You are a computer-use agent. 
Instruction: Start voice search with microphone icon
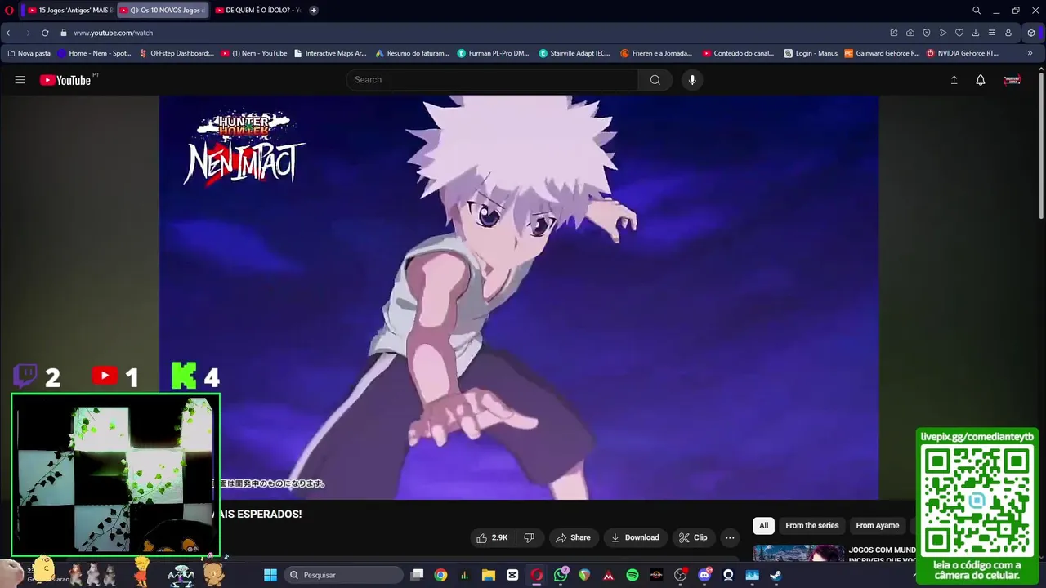[692, 80]
